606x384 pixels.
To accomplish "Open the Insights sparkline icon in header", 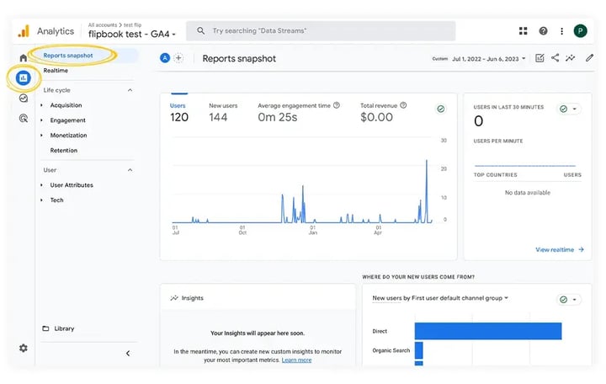I will point(570,58).
